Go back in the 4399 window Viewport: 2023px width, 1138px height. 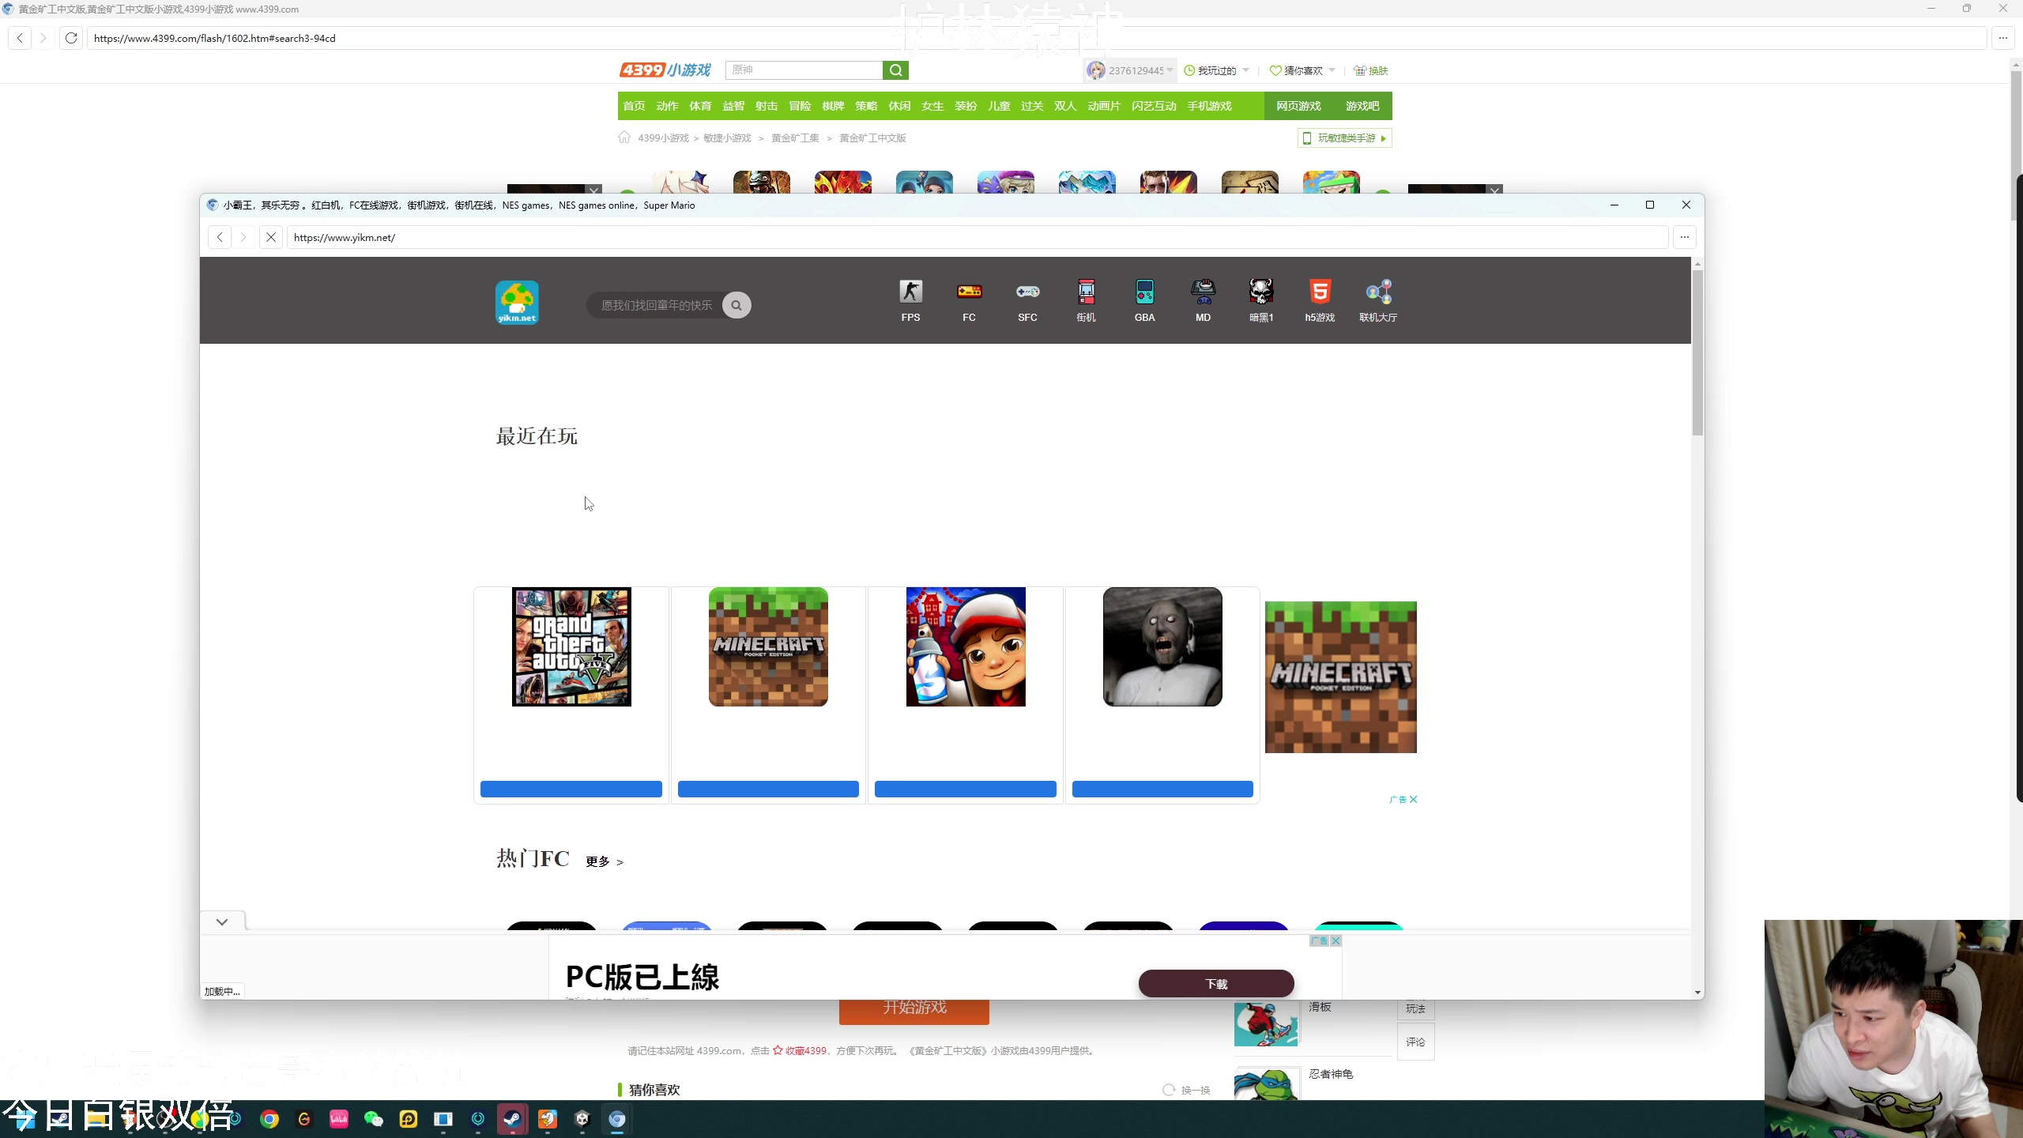pyautogui.click(x=20, y=38)
